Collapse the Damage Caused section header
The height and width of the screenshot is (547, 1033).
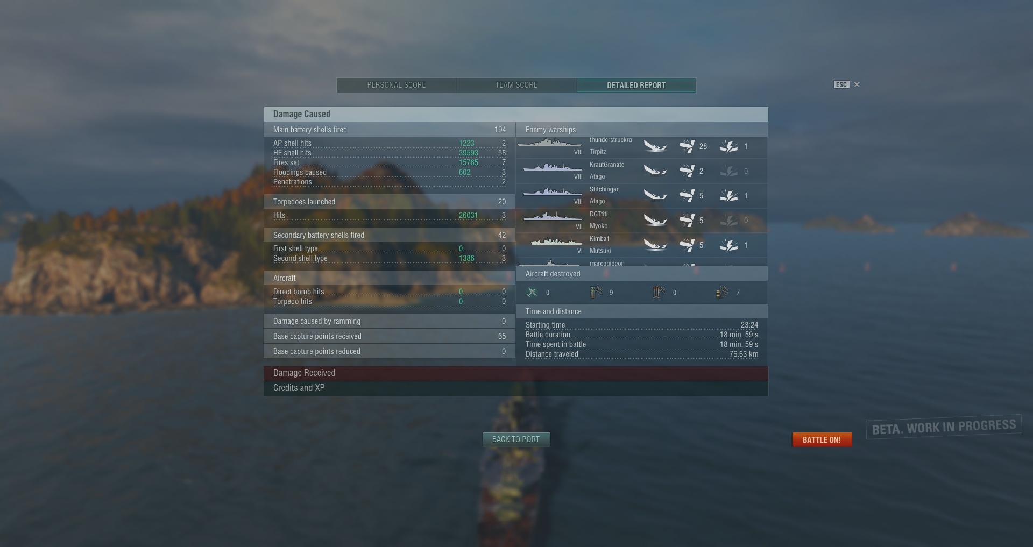coord(516,114)
